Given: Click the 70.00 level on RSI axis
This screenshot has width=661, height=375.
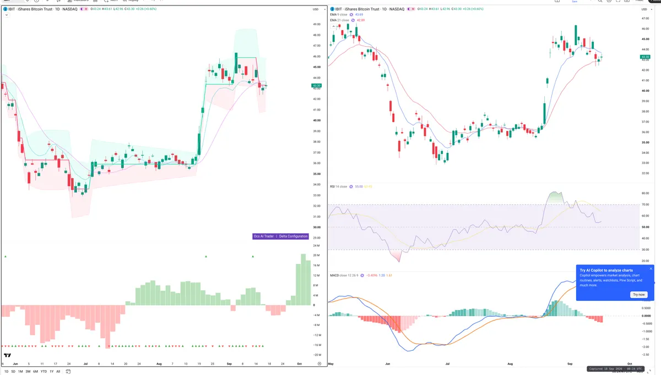Looking at the screenshot, I should pyautogui.click(x=644, y=205).
